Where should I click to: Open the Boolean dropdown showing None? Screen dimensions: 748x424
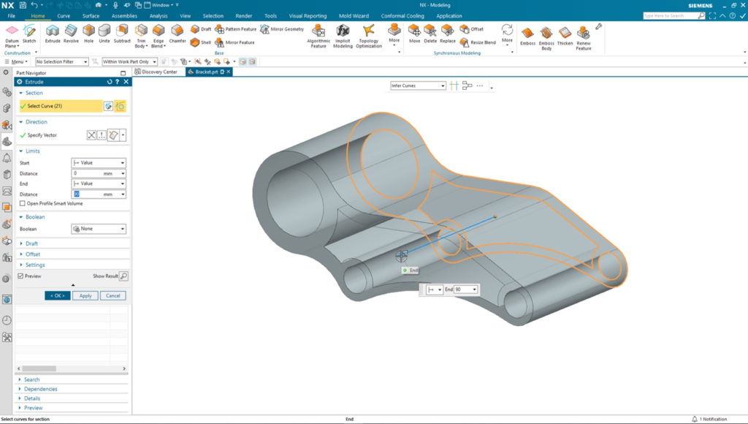(99, 228)
